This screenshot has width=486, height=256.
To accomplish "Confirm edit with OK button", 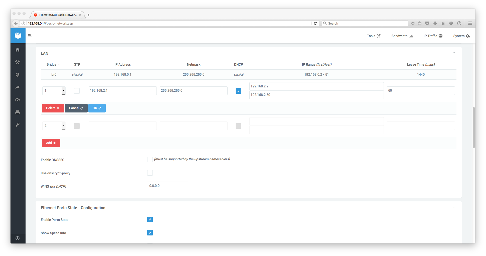I will click(97, 108).
